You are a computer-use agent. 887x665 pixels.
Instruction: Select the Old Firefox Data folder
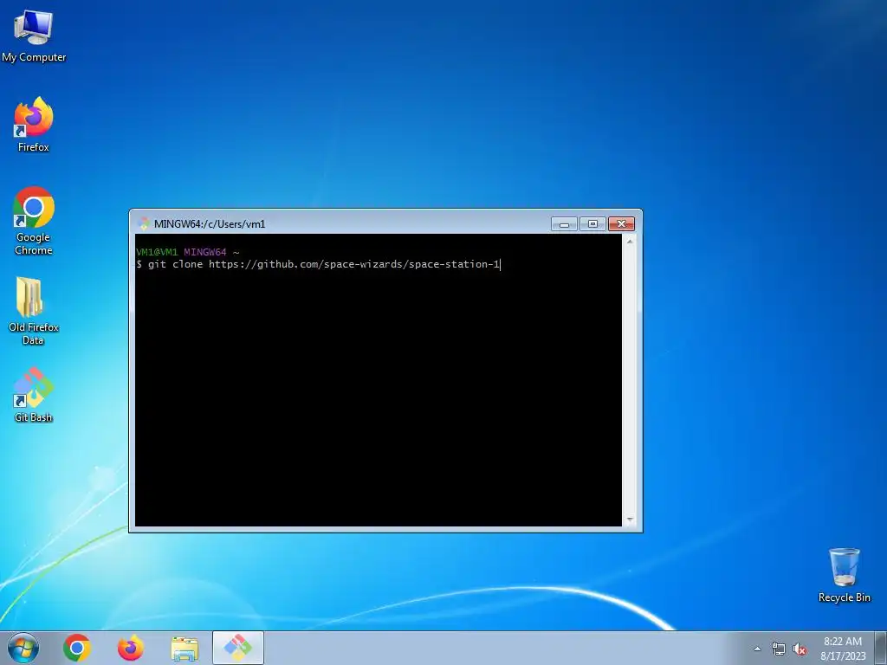(34, 311)
